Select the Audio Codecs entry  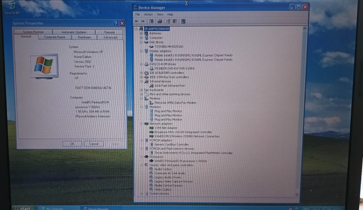[163, 169]
